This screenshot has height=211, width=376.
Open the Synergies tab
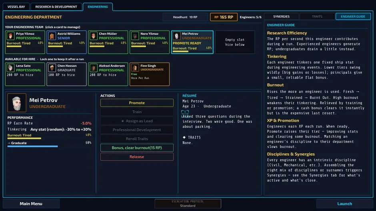pyautogui.click(x=281, y=16)
